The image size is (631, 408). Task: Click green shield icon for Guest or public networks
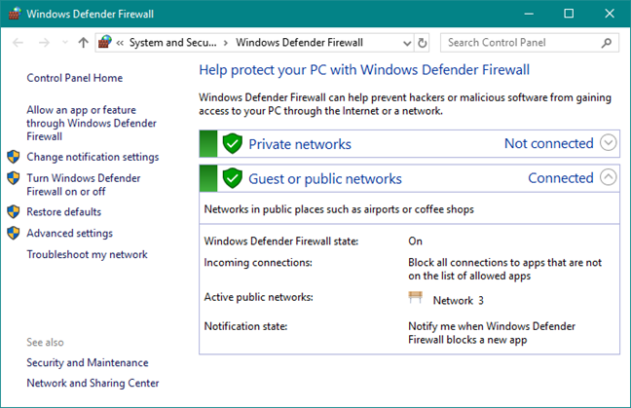pos(232,178)
